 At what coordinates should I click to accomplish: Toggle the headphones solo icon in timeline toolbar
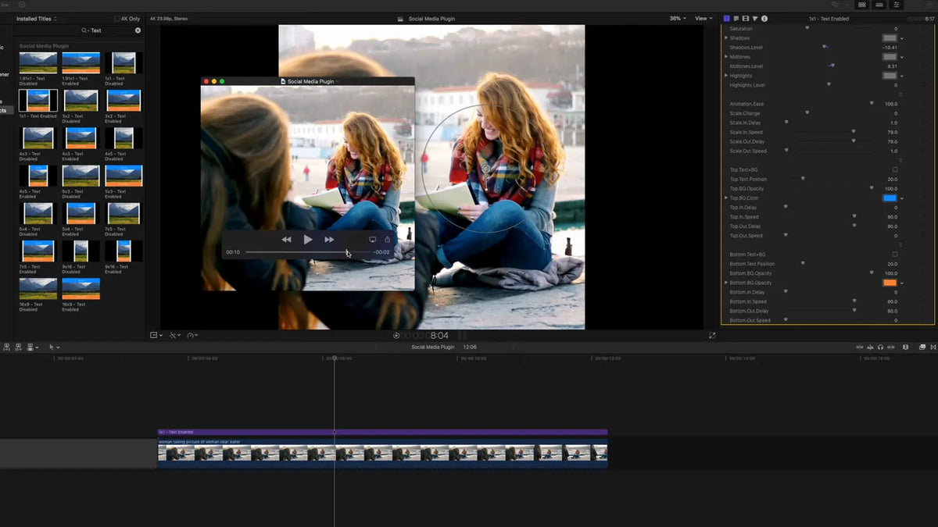click(x=881, y=347)
